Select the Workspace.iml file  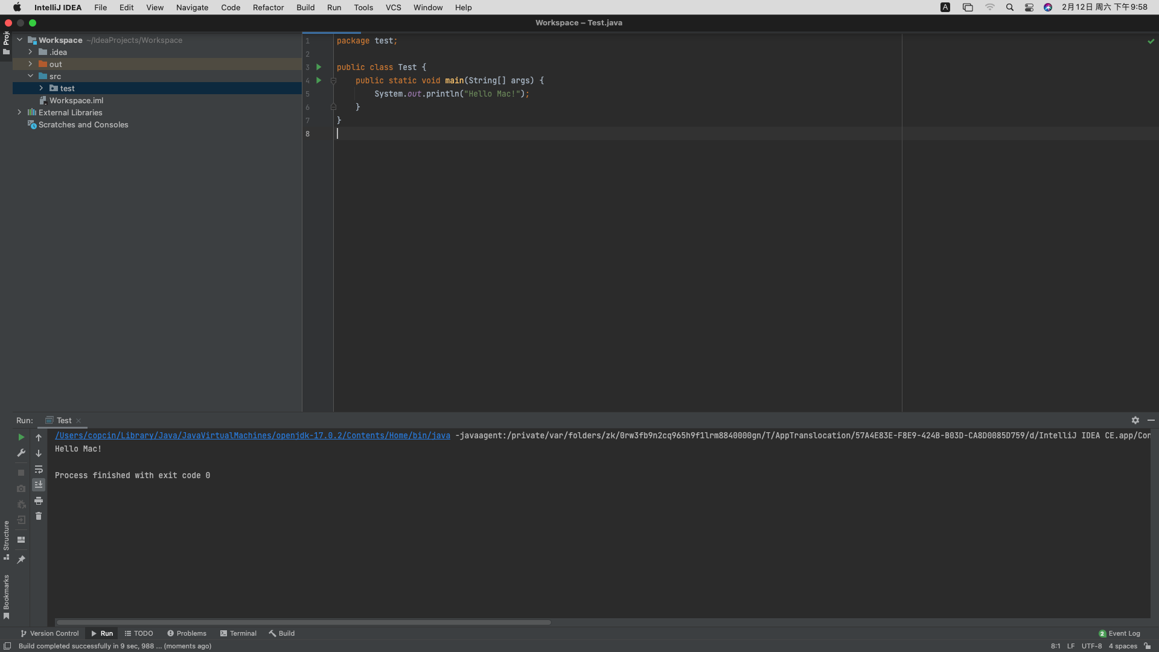(x=77, y=100)
